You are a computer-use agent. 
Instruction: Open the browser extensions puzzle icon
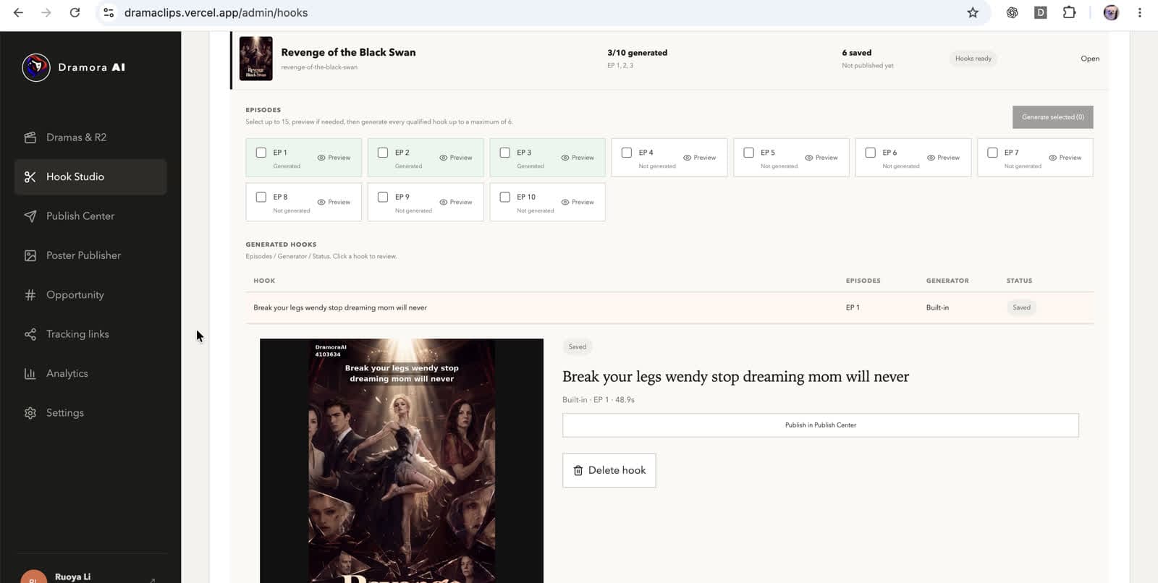[1069, 12]
